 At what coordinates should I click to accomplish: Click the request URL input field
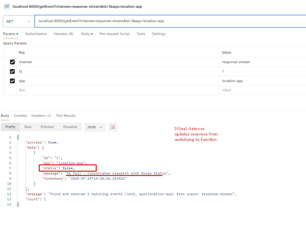point(170,21)
